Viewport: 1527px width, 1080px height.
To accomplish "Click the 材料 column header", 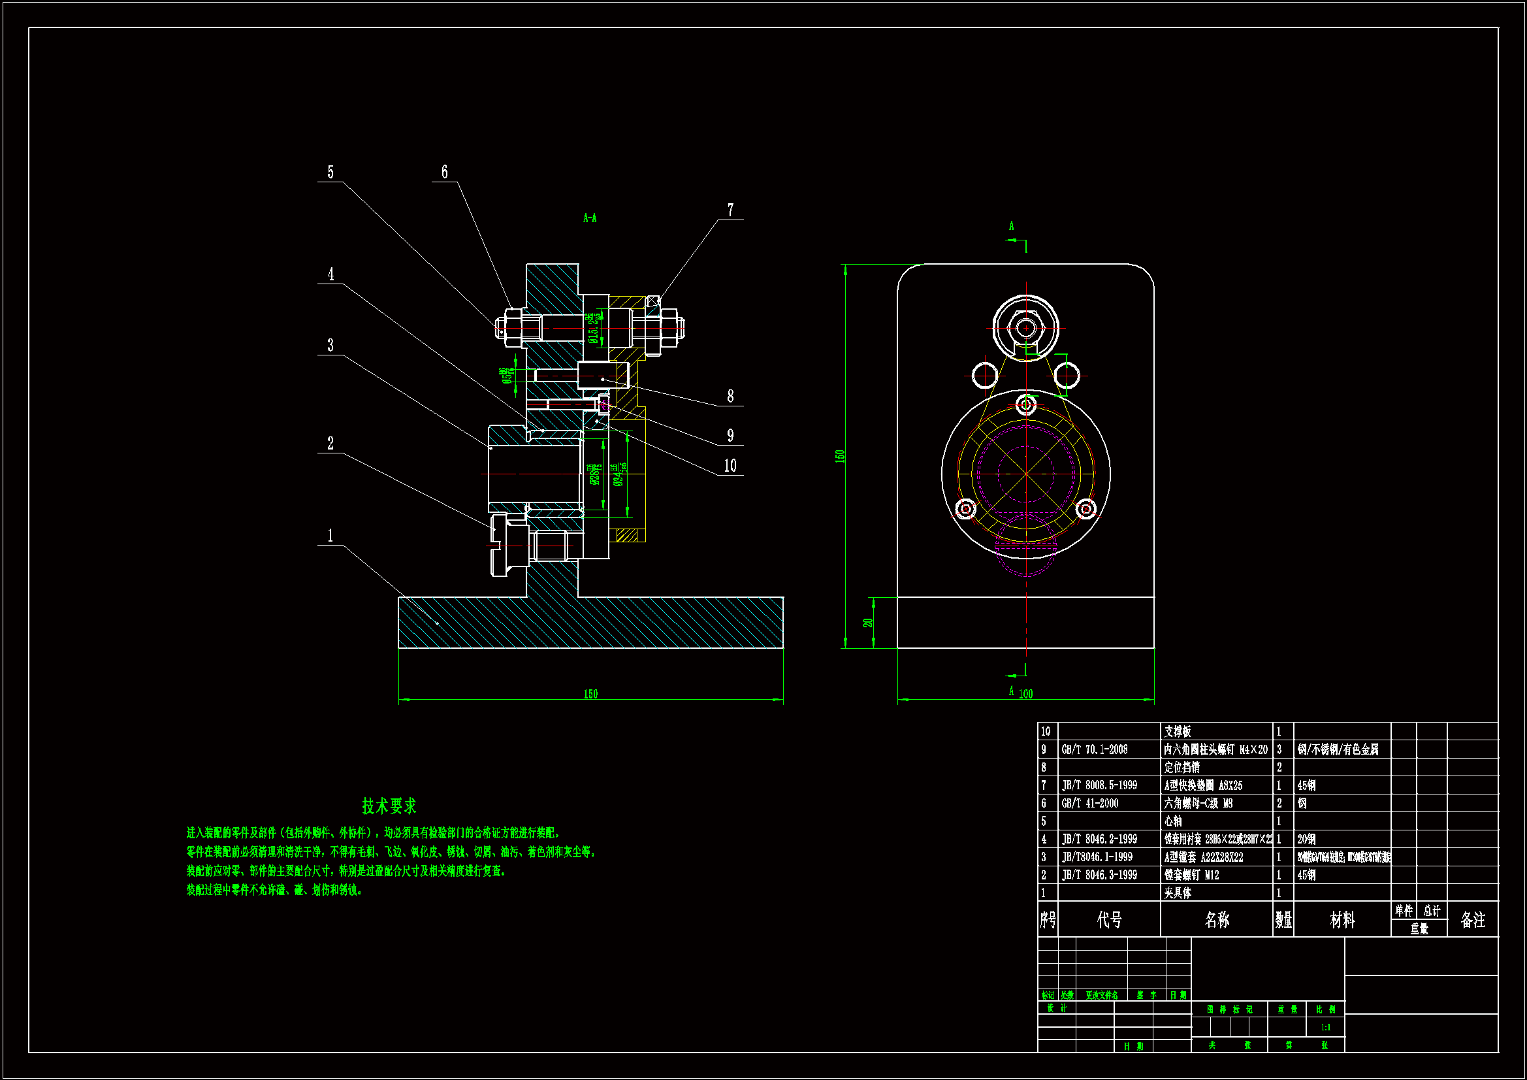I will (x=1342, y=920).
